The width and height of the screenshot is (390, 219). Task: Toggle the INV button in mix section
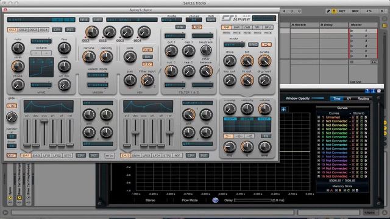(147, 57)
